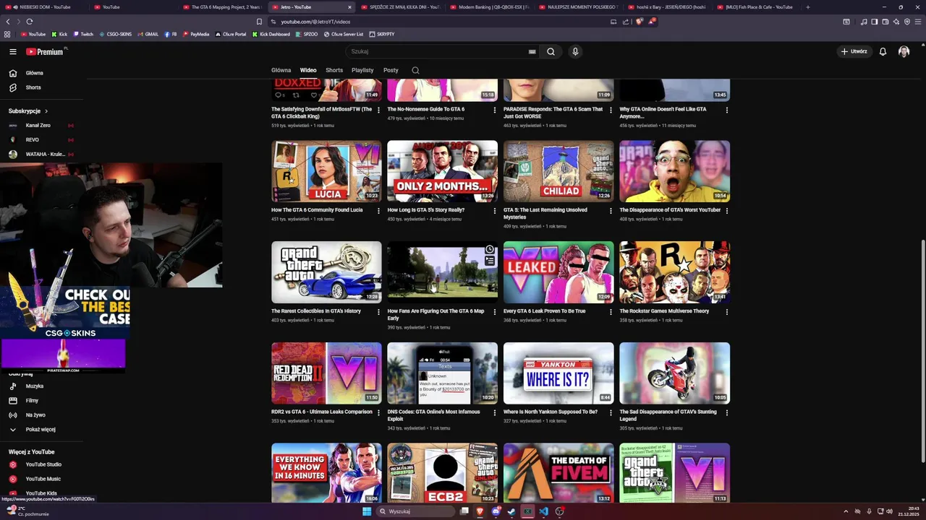This screenshot has height=520, width=926.
Task: Switch to the Główna channel tab
Action: pyautogui.click(x=281, y=70)
